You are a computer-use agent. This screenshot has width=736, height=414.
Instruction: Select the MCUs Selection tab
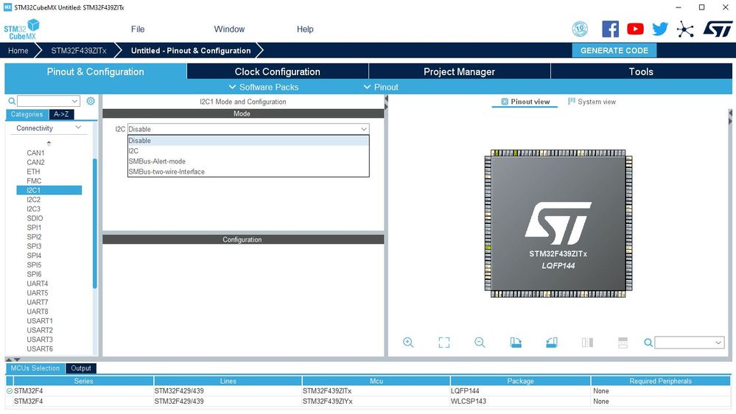point(35,368)
